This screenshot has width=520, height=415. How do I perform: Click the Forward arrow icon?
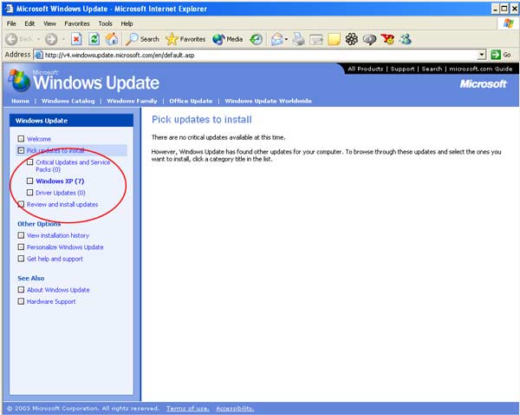(51, 39)
